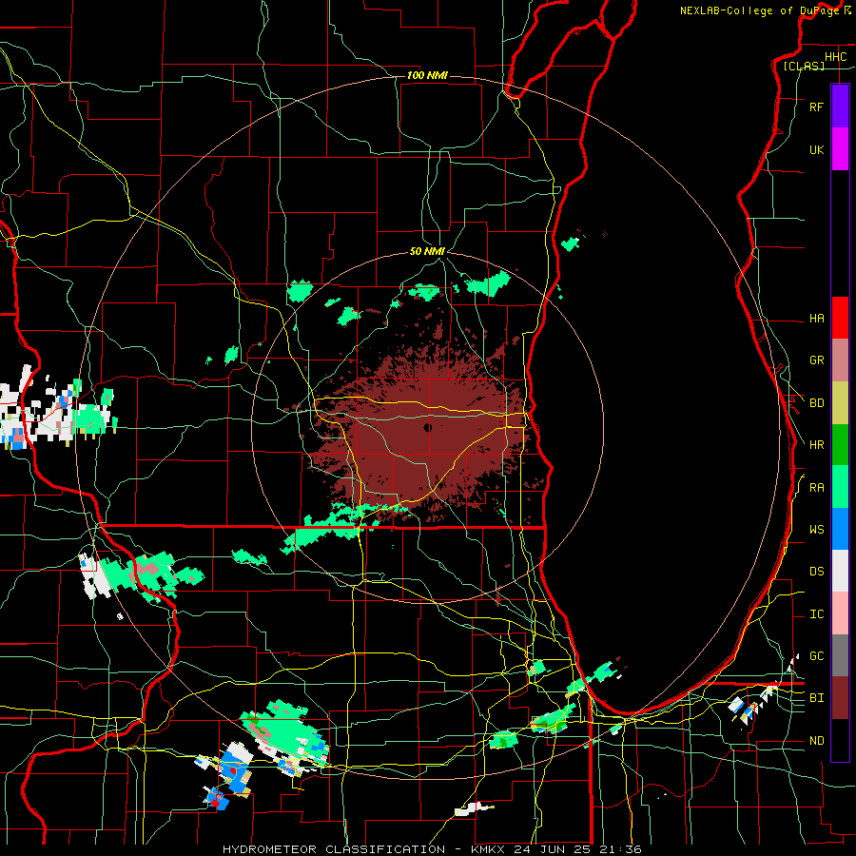Pick the light green RA legend swatch
The width and height of the screenshot is (856, 856).
click(x=840, y=487)
